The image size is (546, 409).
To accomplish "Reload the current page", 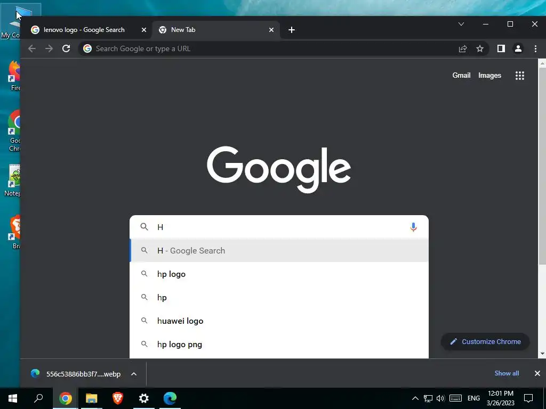I will (x=66, y=48).
